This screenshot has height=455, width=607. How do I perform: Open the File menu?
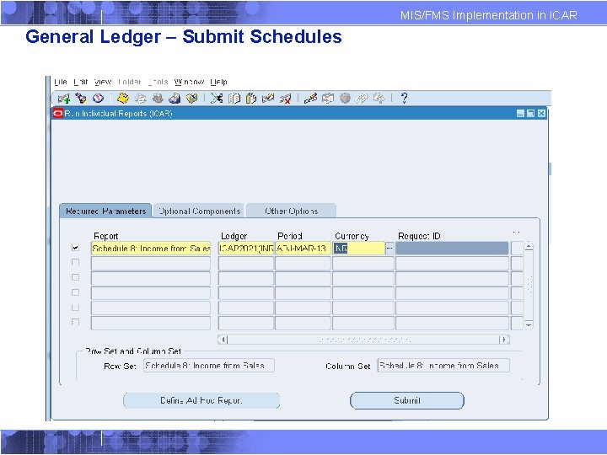(61, 82)
